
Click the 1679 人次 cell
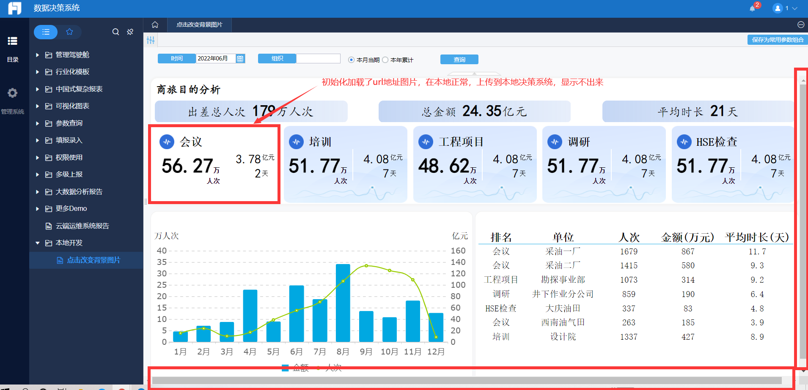(x=629, y=252)
